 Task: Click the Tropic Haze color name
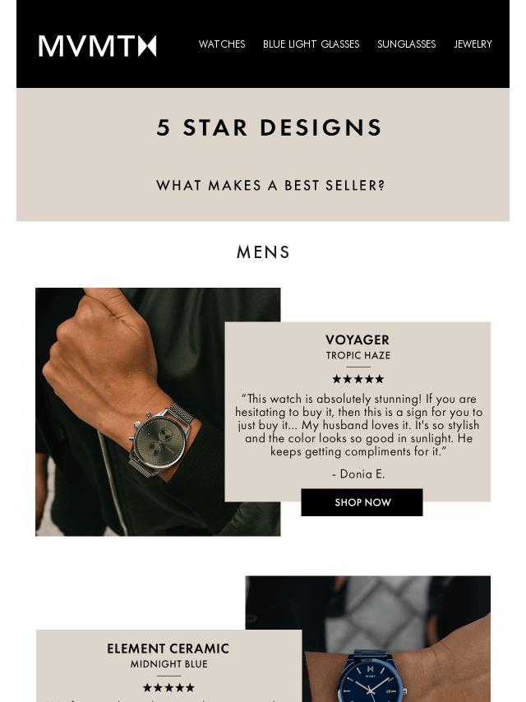click(358, 355)
